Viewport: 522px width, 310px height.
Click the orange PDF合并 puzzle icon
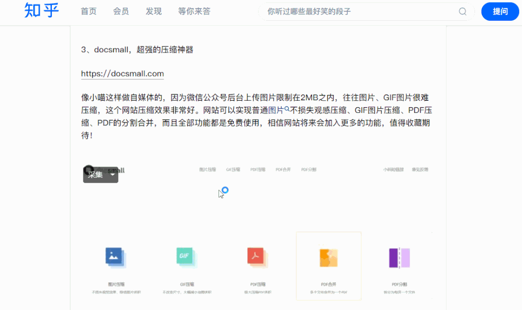pos(329,258)
